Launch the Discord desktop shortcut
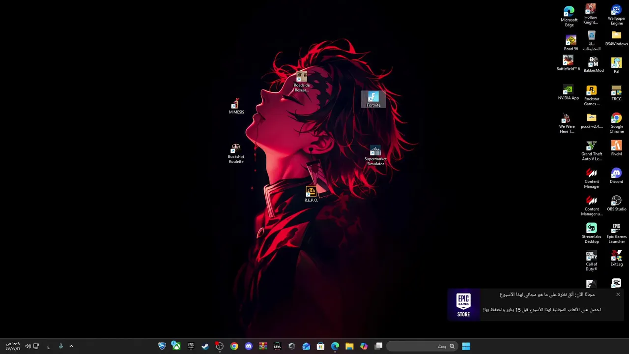629x354 pixels. pyautogui.click(x=616, y=176)
